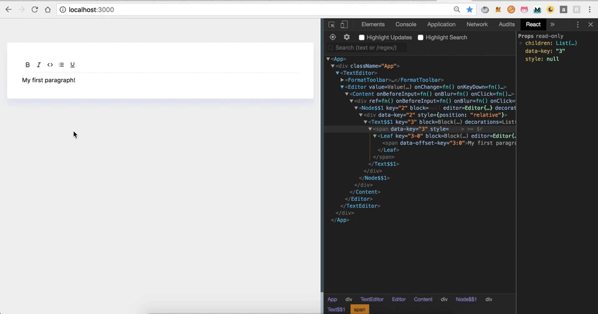Switch to Elements tab
The width and height of the screenshot is (598, 314).
pyautogui.click(x=373, y=24)
